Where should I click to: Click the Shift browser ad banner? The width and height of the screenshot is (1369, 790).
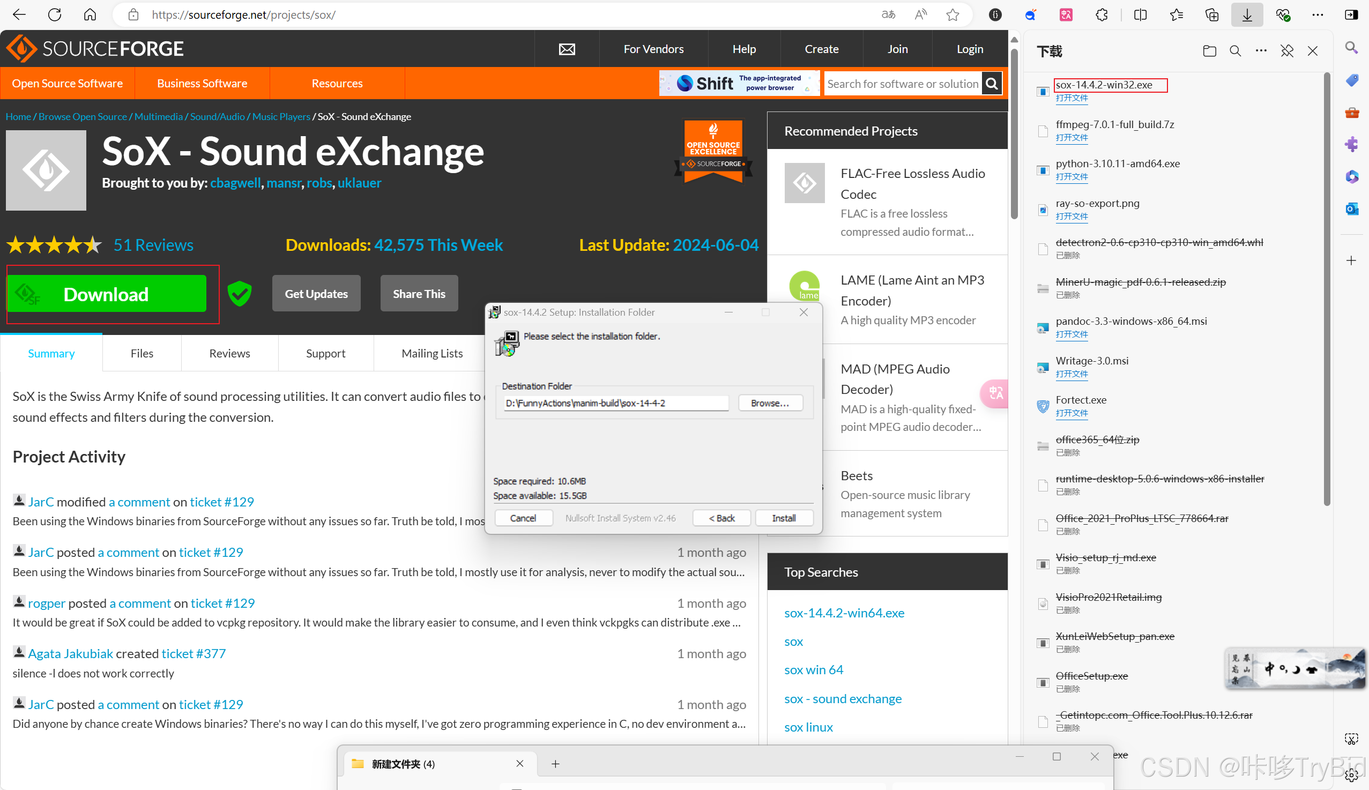click(739, 83)
